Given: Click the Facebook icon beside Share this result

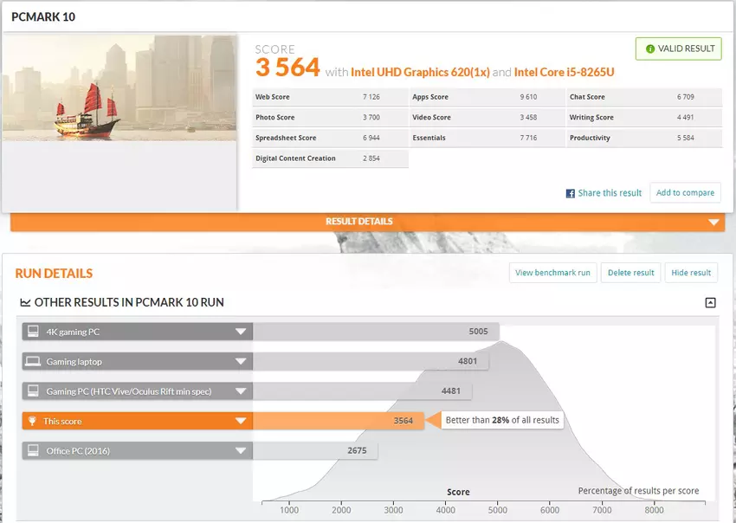Looking at the screenshot, I should coord(571,193).
